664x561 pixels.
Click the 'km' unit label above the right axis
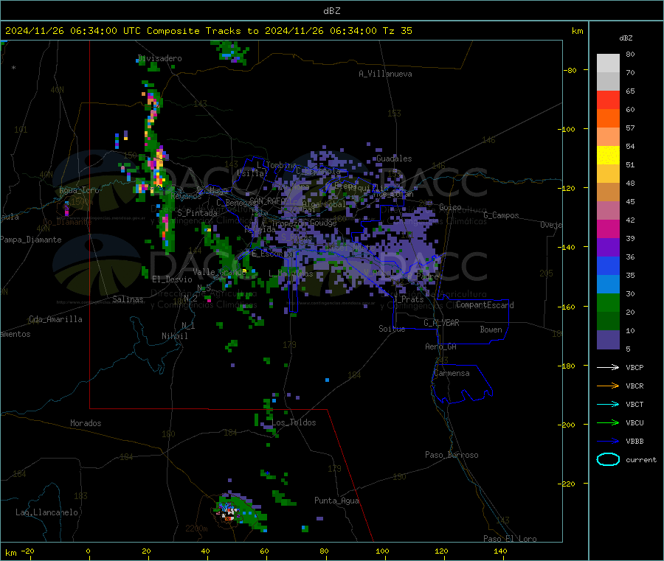pyautogui.click(x=577, y=31)
